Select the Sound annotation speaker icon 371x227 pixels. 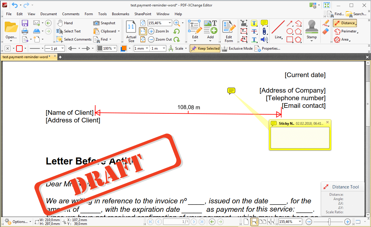point(264,39)
